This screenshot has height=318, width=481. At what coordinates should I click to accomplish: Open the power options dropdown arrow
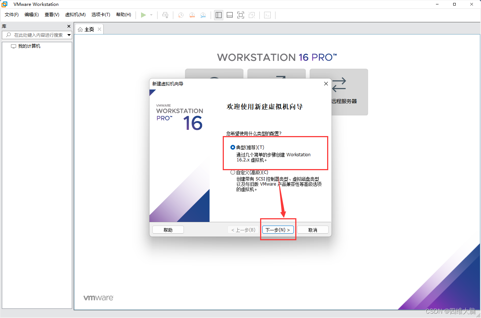pos(151,15)
